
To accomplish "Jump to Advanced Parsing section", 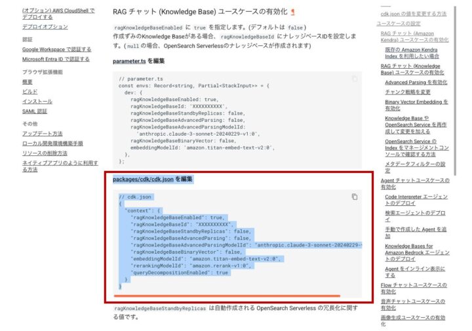I will click(x=416, y=83).
